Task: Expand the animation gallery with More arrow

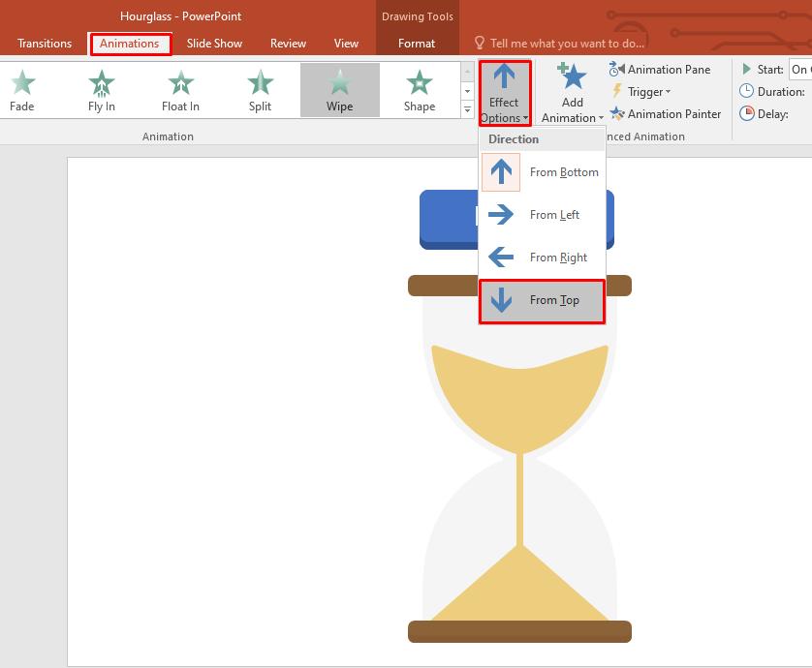Action: (x=466, y=109)
